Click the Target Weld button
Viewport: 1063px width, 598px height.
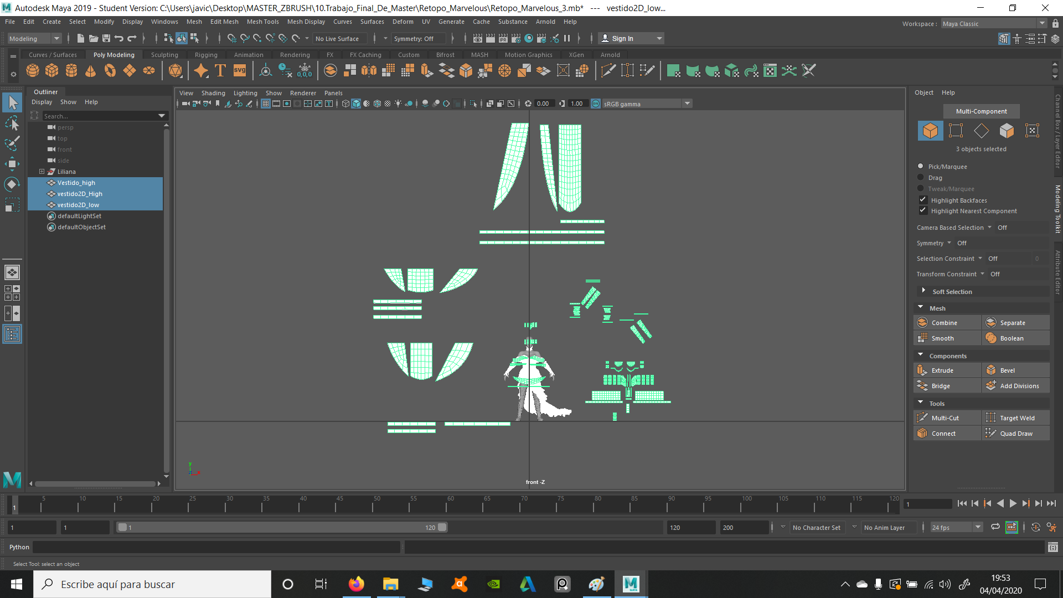[1016, 418]
